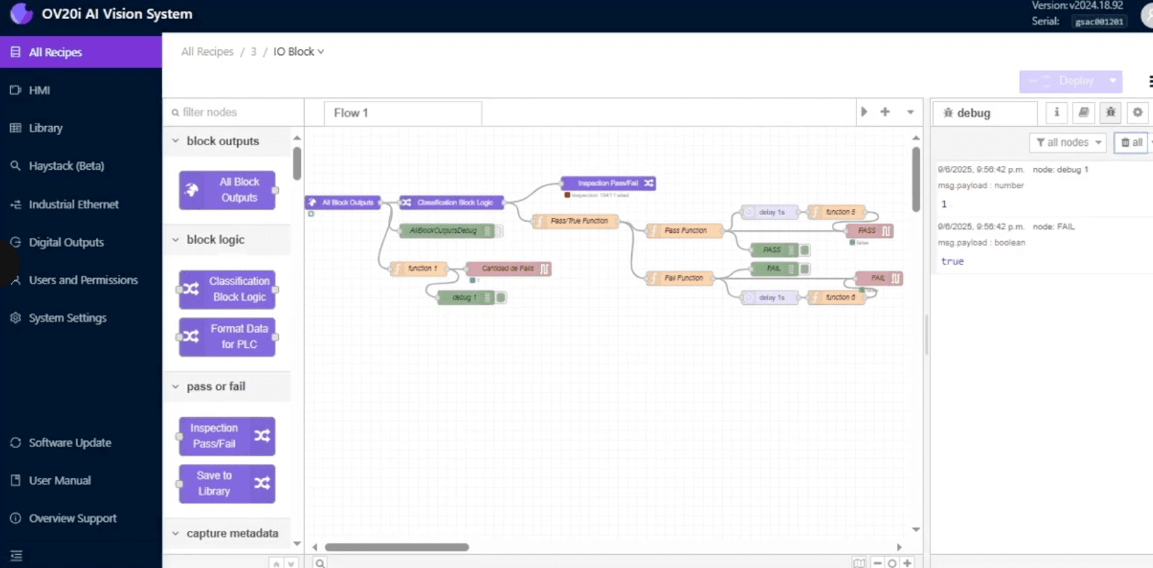Switch to the info sidebar panel icon
This screenshot has width=1153, height=568.
pos(1056,112)
